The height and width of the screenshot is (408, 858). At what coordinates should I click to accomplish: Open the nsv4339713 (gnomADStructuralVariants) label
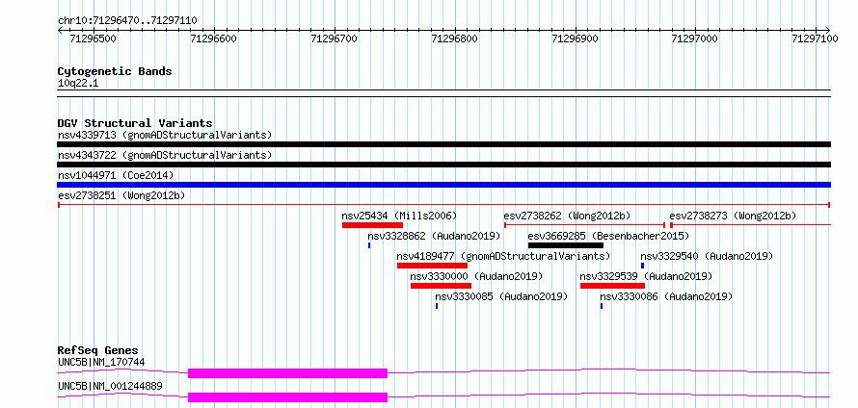click(x=165, y=135)
